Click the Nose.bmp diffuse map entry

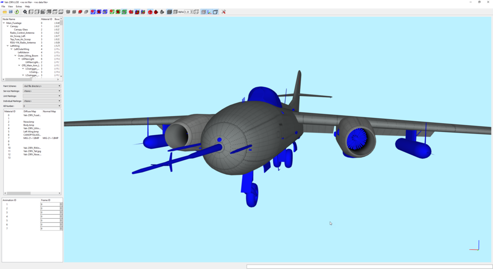click(29, 122)
